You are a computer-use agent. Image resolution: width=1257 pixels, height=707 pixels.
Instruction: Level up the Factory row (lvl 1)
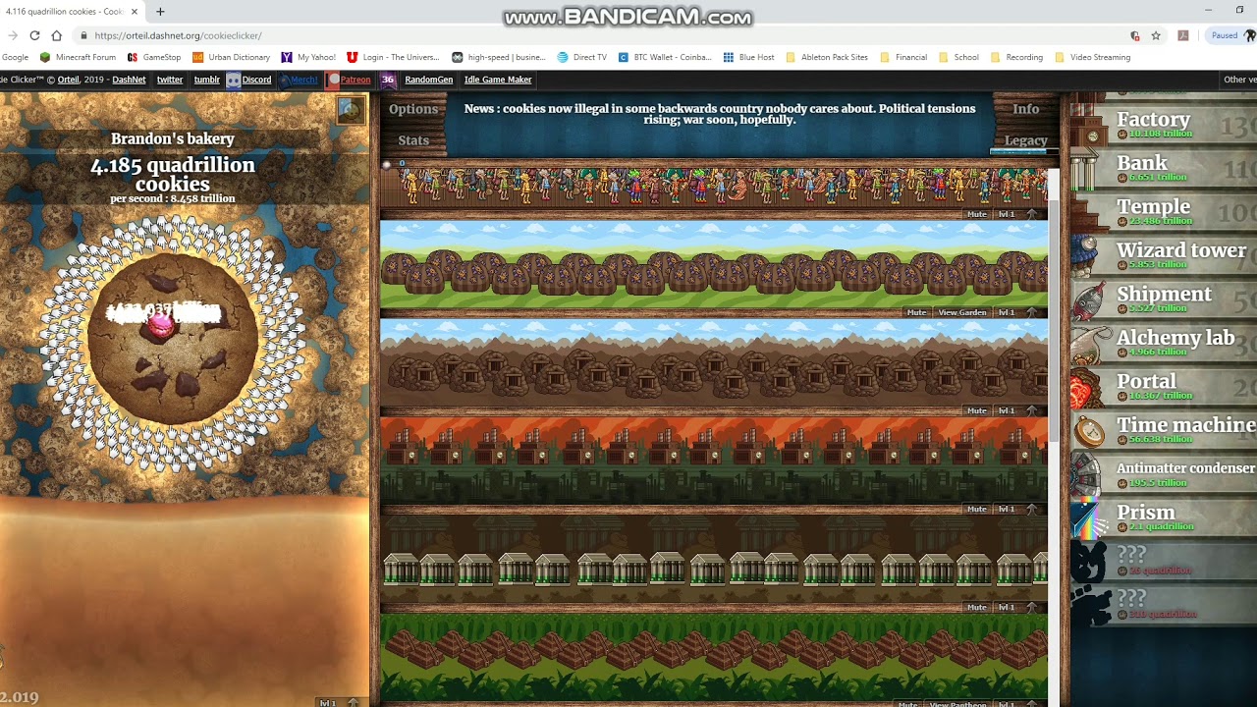1017,509
